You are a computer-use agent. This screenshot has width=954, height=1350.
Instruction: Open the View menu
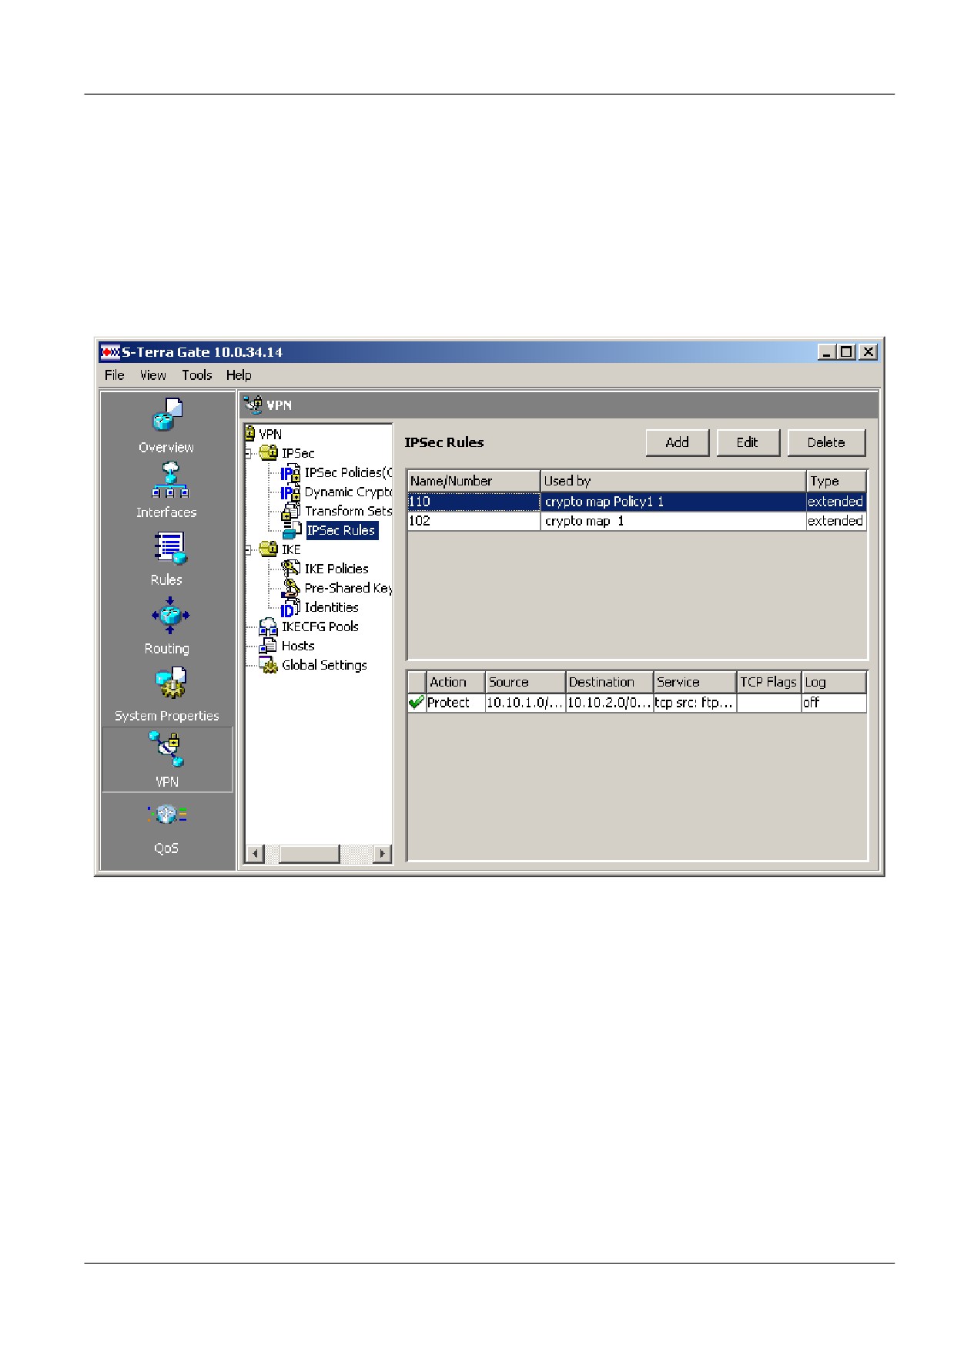click(152, 375)
